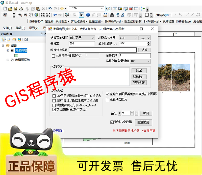
Task: Uncheck 隐藏关联图层其他要素 option
Action: point(108,94)
